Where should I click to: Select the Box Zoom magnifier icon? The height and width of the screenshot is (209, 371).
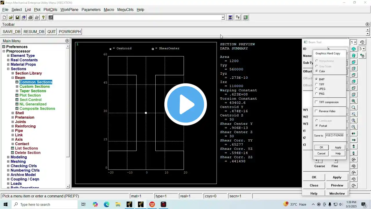[354, 107]
